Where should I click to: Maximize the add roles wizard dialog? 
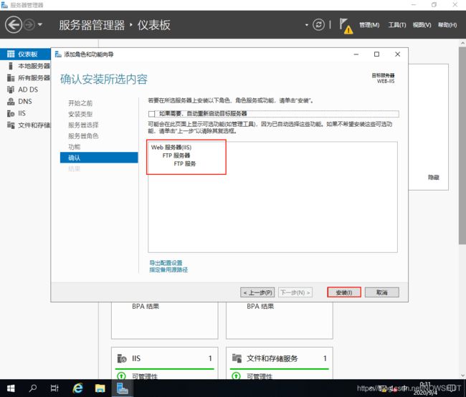point(376,54)
